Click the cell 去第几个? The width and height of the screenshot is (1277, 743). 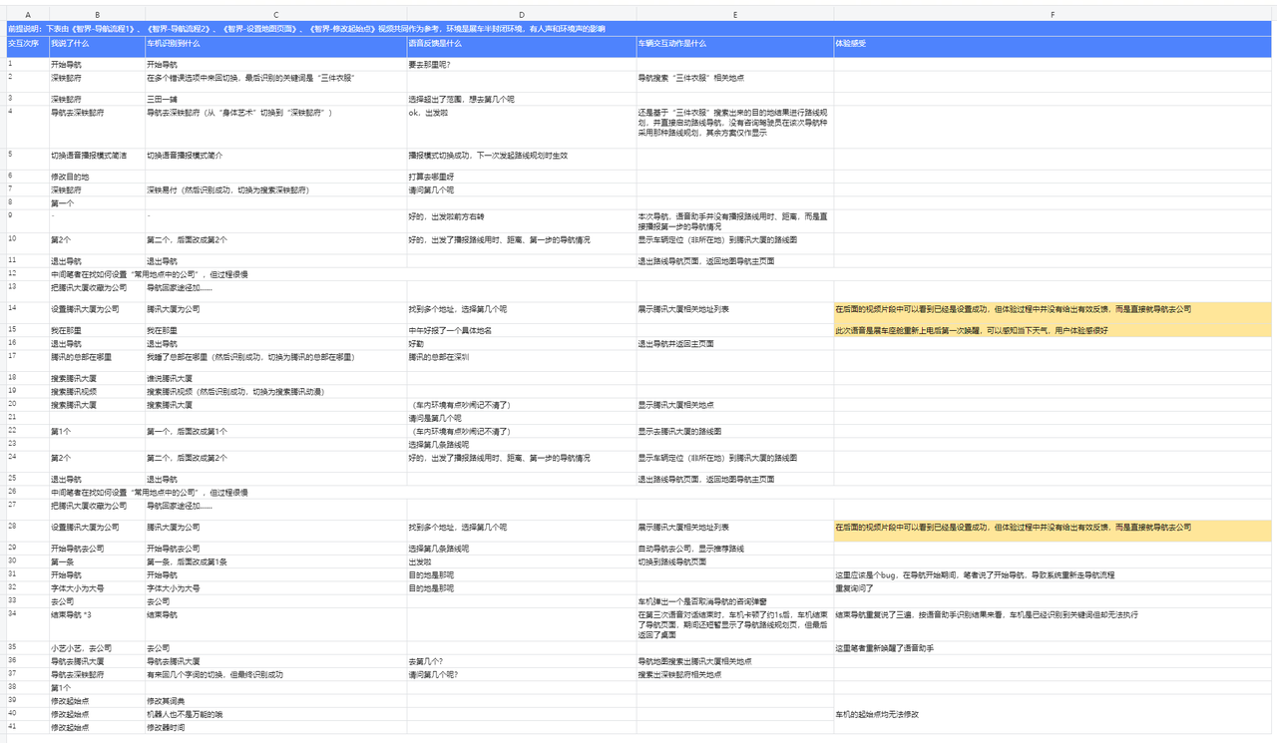pos(522,661)
